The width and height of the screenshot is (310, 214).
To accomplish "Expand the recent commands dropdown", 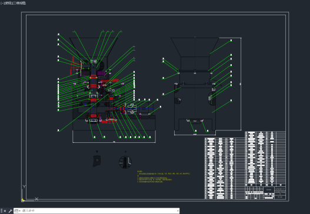I will point(18,211).
